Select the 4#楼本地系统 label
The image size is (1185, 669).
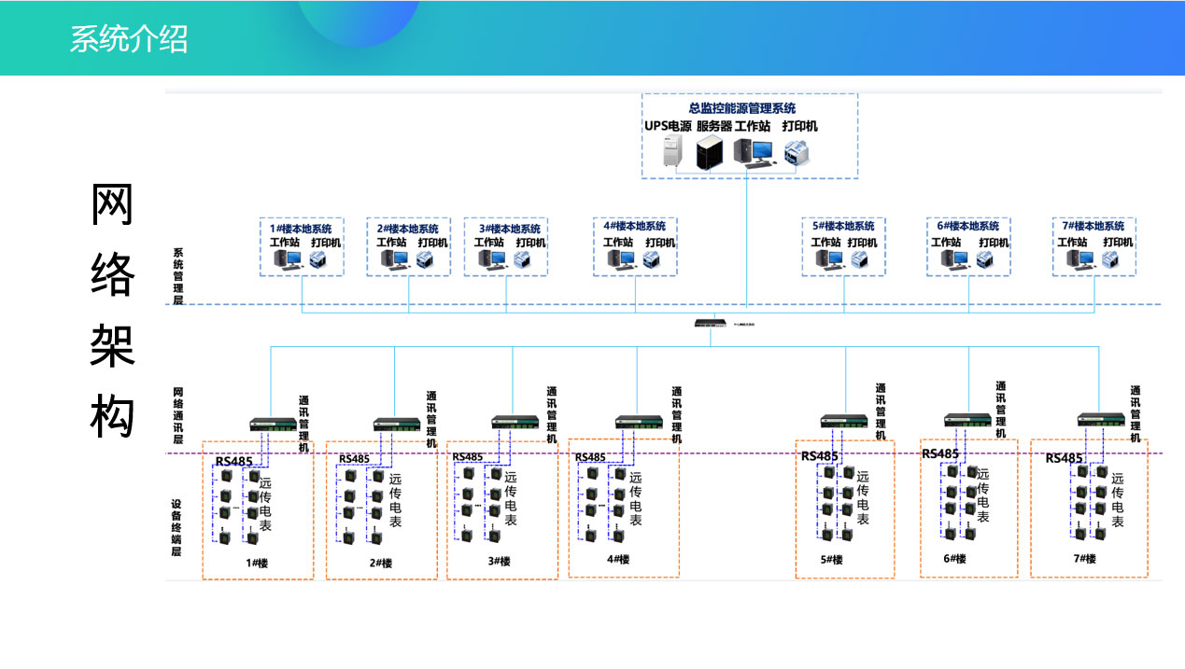coord(634,226)
